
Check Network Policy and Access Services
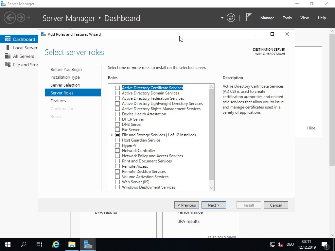117,156
